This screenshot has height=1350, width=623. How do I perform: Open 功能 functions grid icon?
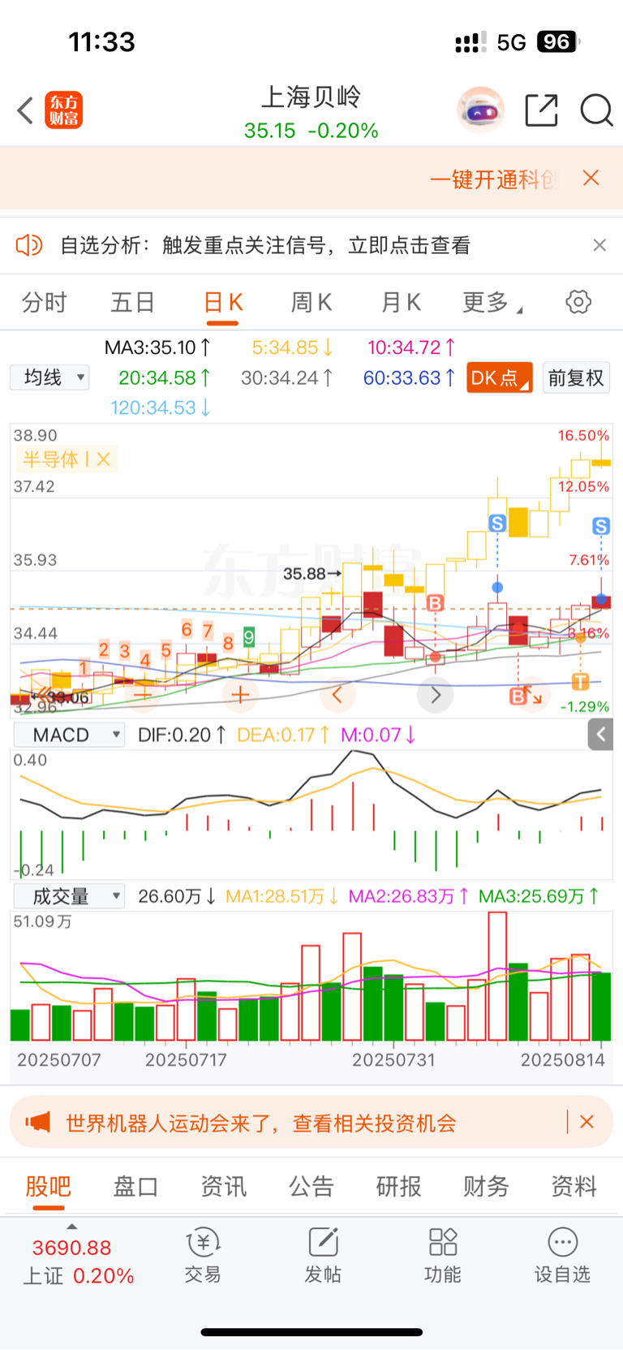[x=443, y=1255]
